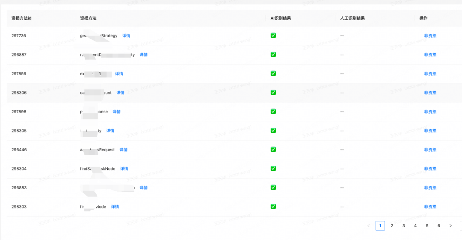Go to page 2
Viewport: 462px width, 240px height.
tap(392, 225)
